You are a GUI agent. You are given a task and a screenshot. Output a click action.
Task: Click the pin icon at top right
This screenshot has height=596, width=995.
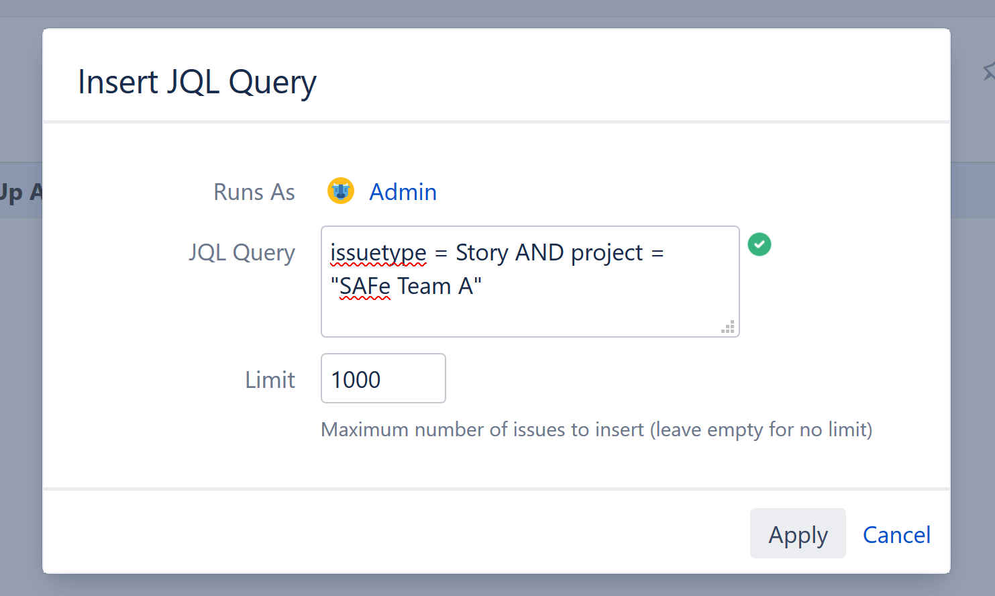(990, 70)
